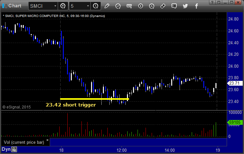
Task: Click the 24.00 price axis label
Action: pos(233,66)
